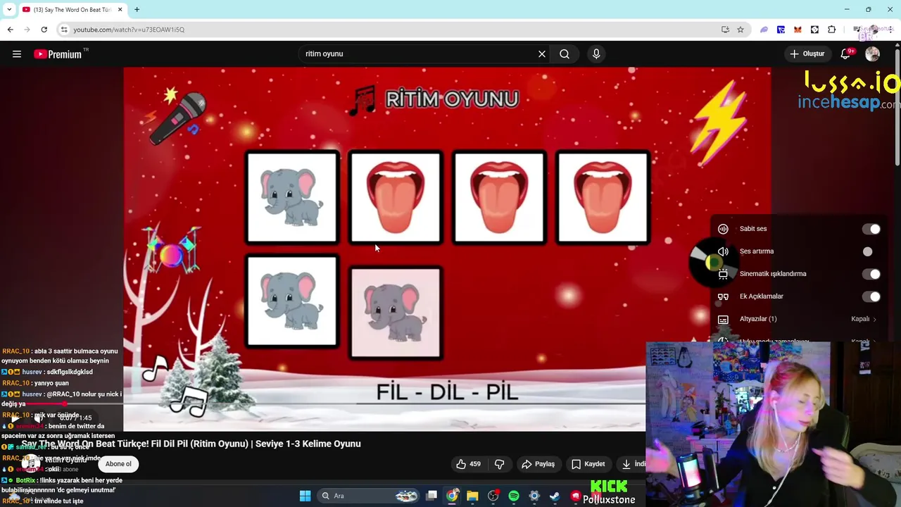Open Steam from the taskbar
The image size is (901, 507).
[x=555, y=496]
